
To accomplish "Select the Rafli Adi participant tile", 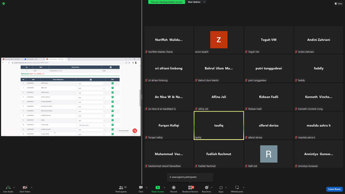I will coord(268,154).
